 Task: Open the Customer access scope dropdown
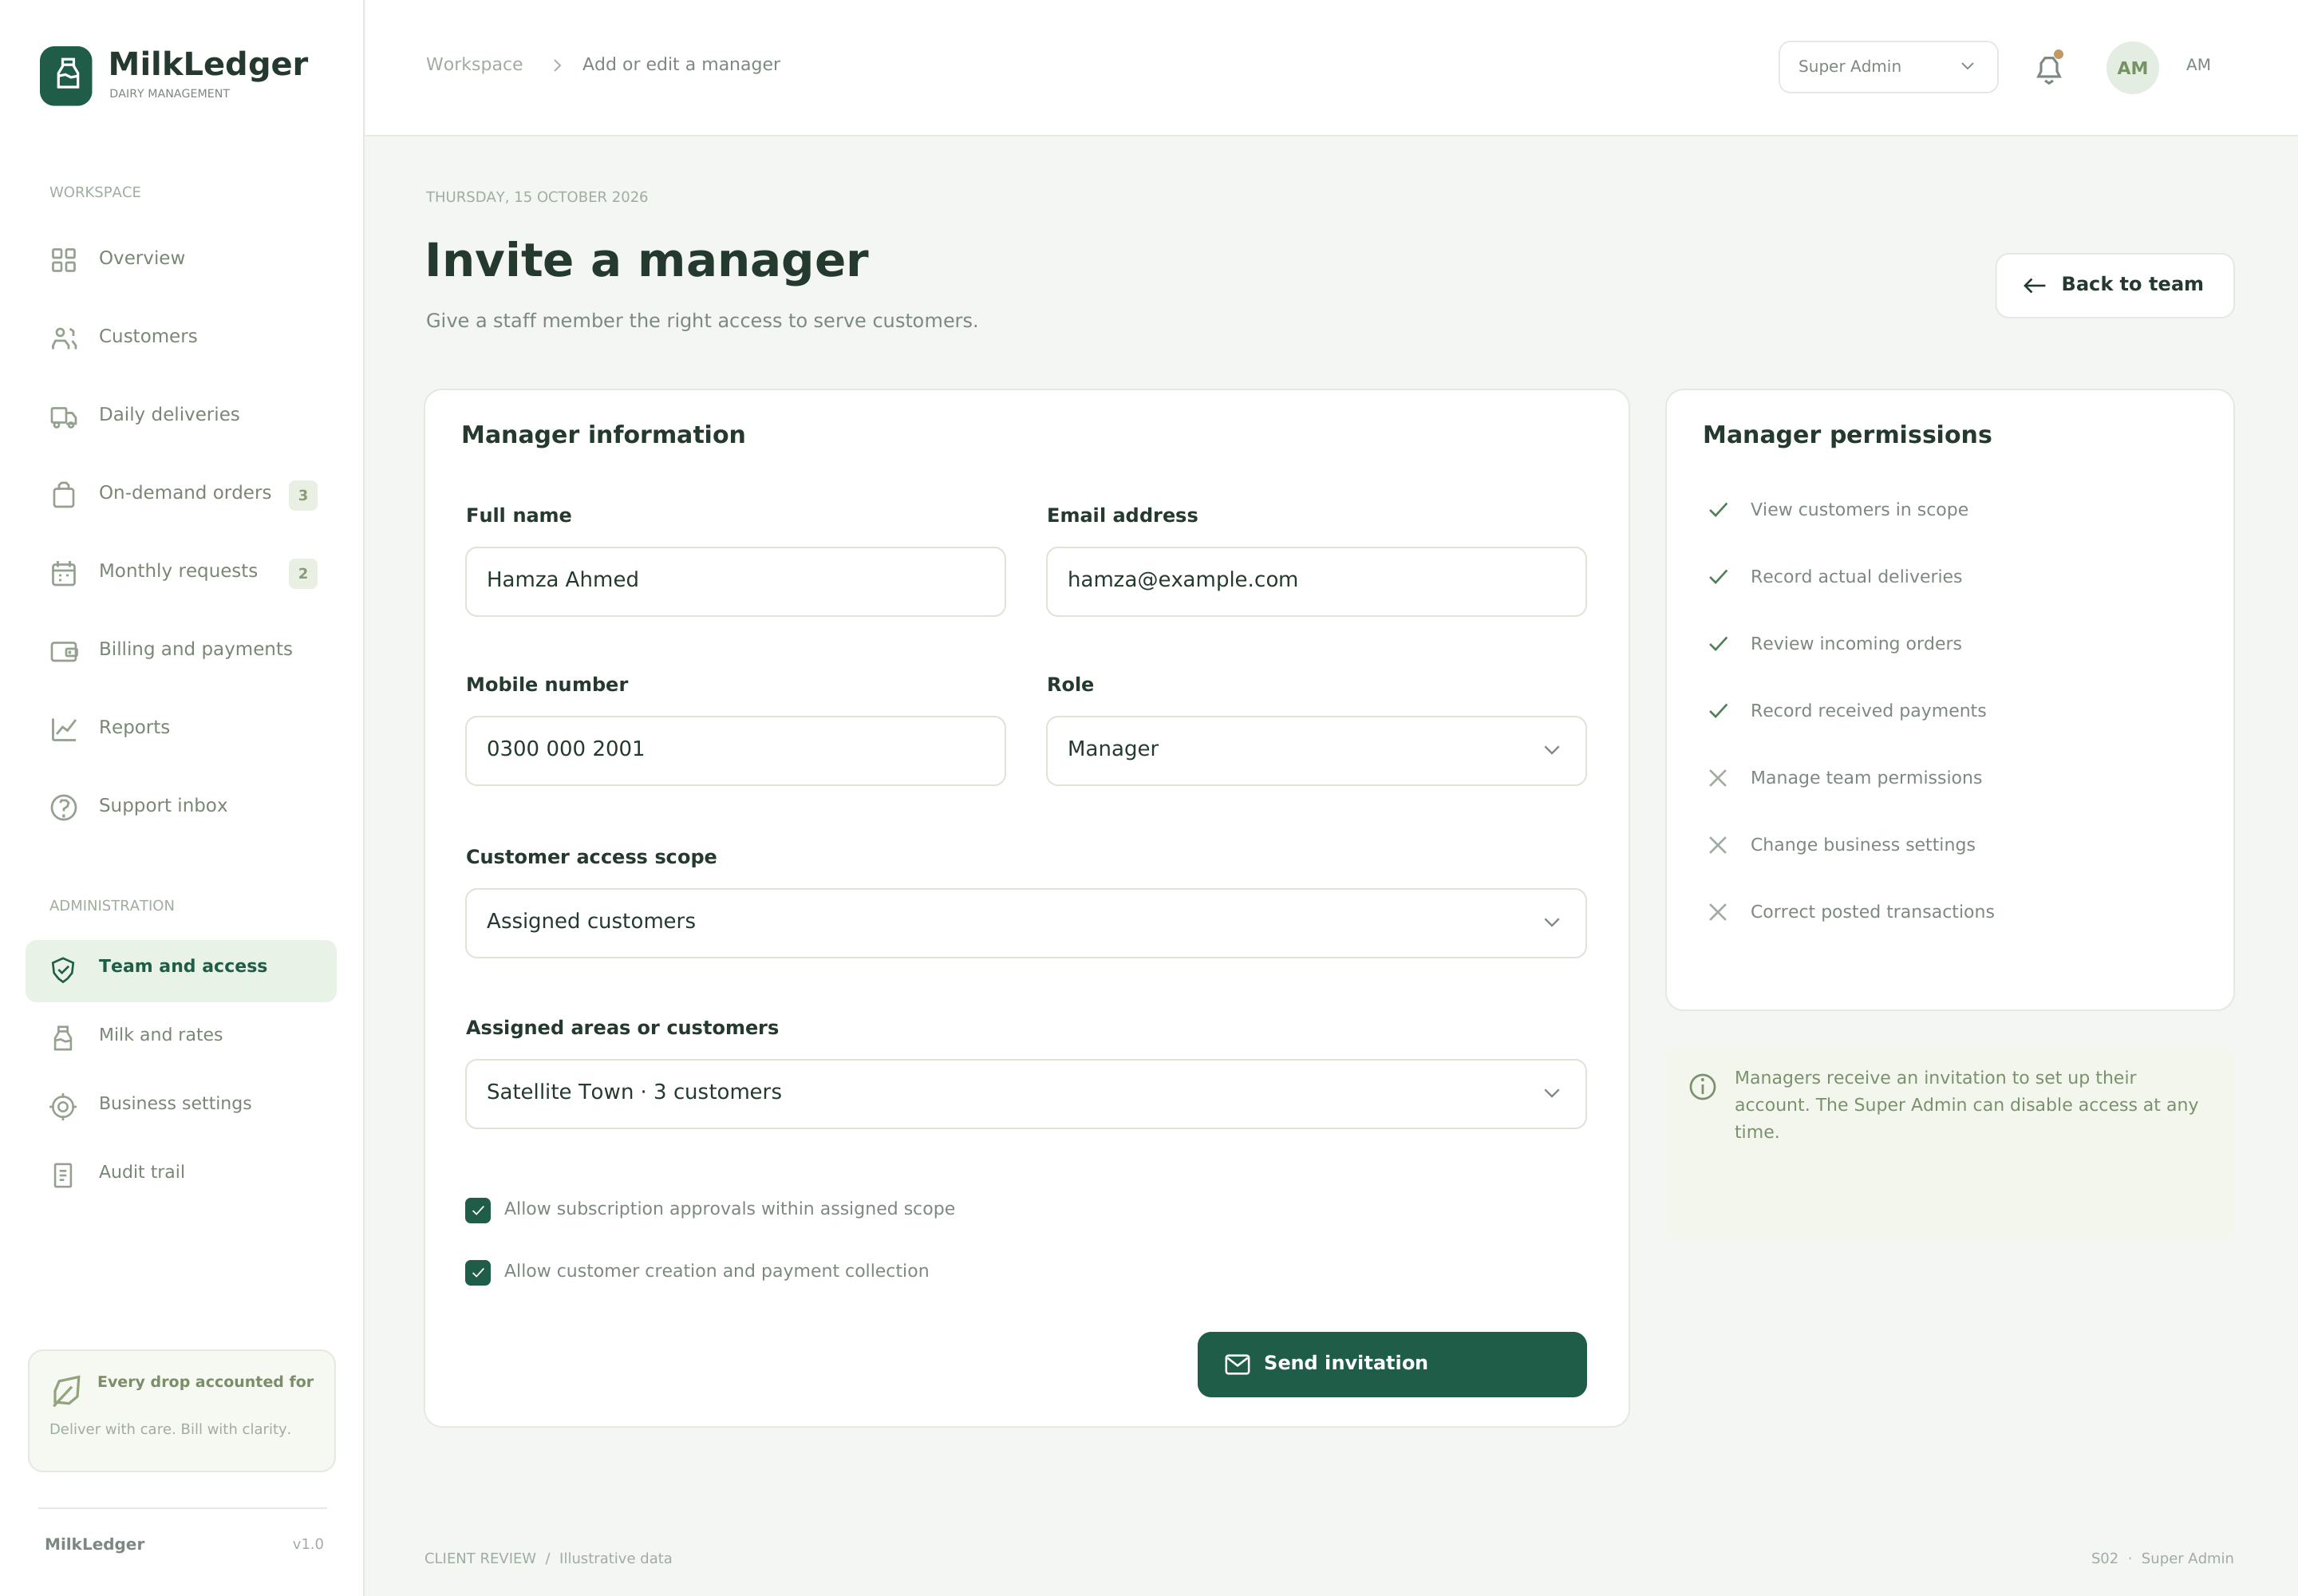[x=1026, y=923]
